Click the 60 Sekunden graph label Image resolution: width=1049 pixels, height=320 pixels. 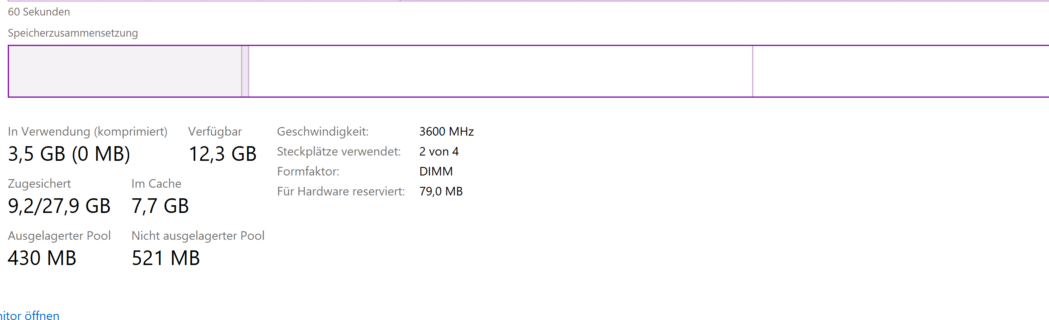point(39,12)
